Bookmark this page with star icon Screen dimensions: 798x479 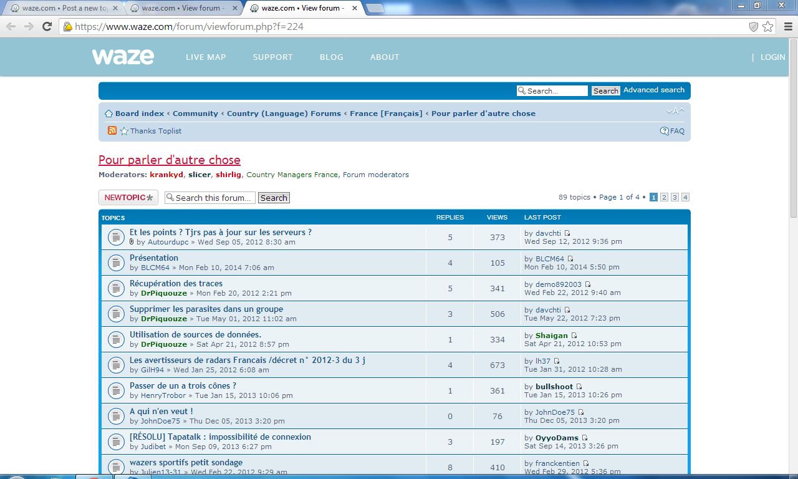768,26
